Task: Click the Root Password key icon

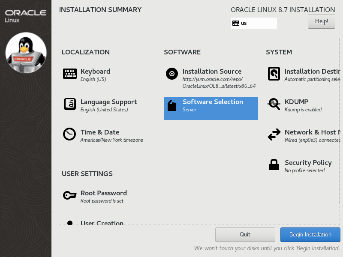Action: point(70,195)
